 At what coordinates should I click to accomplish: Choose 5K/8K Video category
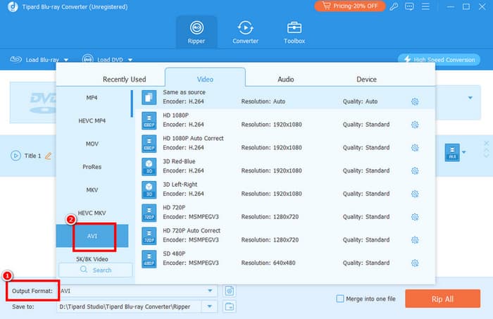(x=92, y=259)
